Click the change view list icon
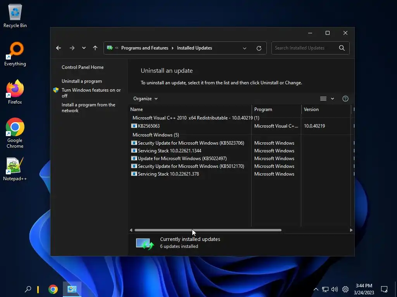The image size is (397, 297). (x=323, y=99)
